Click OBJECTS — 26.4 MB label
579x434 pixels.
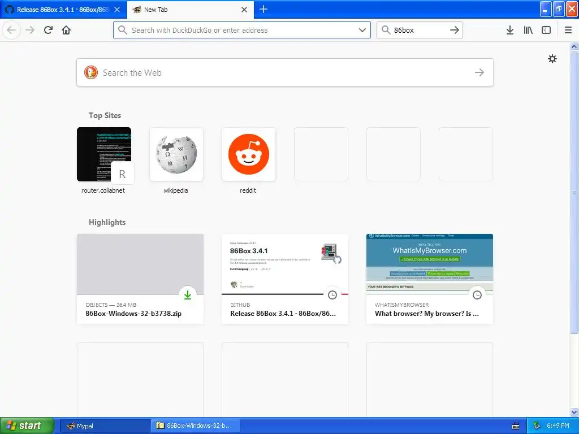[x=111, y=305]
